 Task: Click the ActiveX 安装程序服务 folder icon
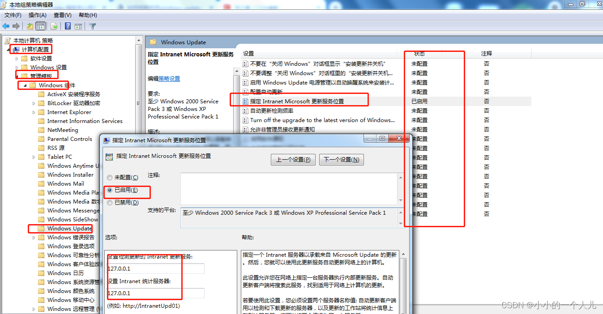tap(42, 94)
